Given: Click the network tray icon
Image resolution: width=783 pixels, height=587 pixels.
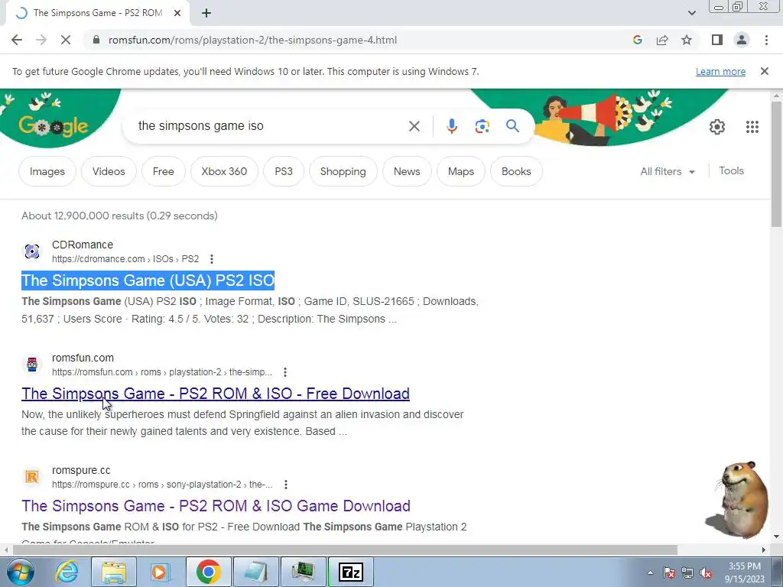Looking at the screenshot, I should (687, 572).
